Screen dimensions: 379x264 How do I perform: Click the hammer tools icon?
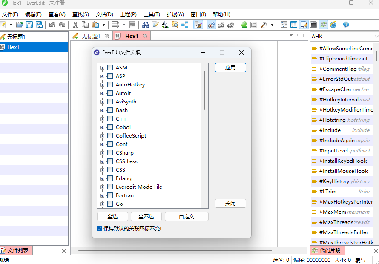pos(264,25)
